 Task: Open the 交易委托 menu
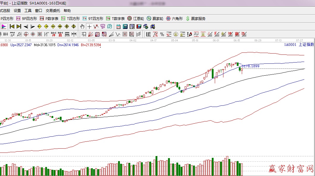click(x=53, y=11)
